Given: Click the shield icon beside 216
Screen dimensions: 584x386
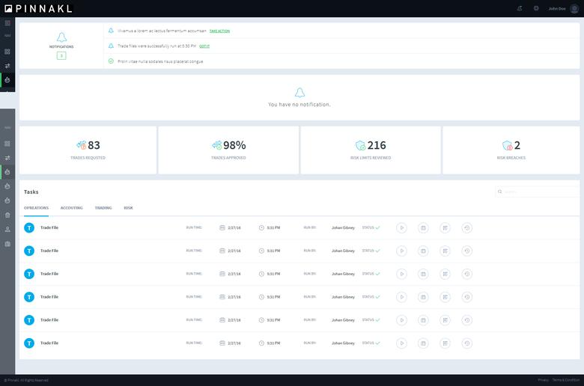Looking at the screenshot, I should click(360, 145).
